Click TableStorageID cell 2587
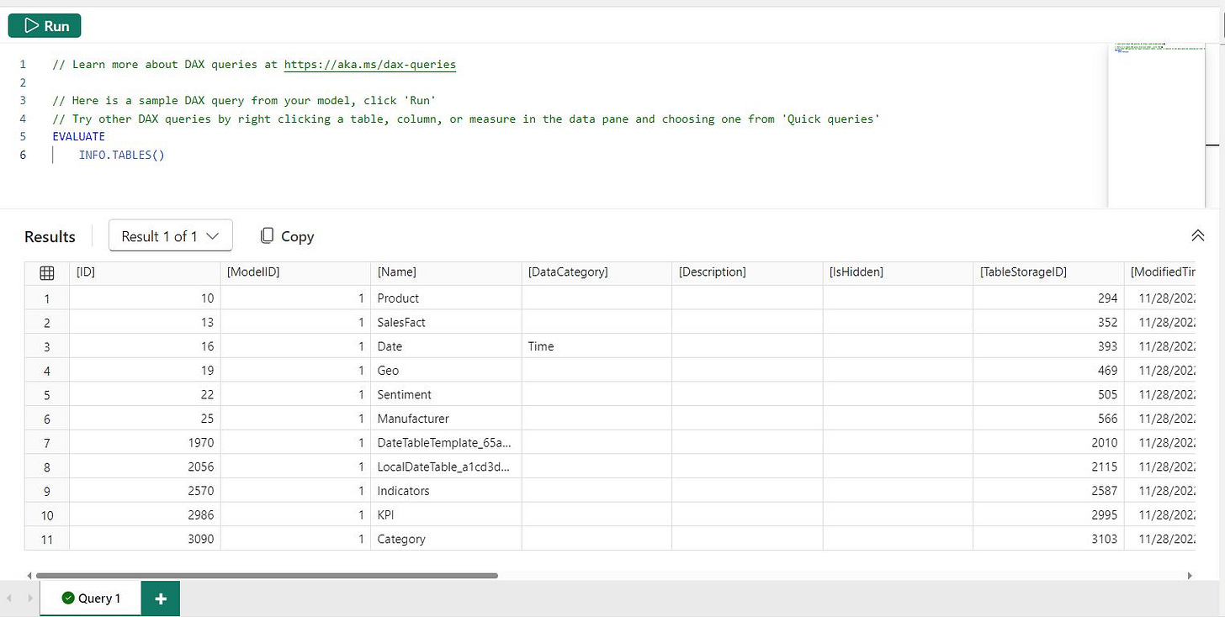Image resolution: width=1225 pixels, height=617 pixels. 1048,491
